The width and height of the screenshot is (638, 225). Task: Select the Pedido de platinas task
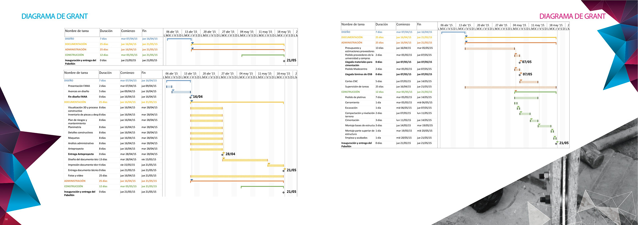coord(355,97)
